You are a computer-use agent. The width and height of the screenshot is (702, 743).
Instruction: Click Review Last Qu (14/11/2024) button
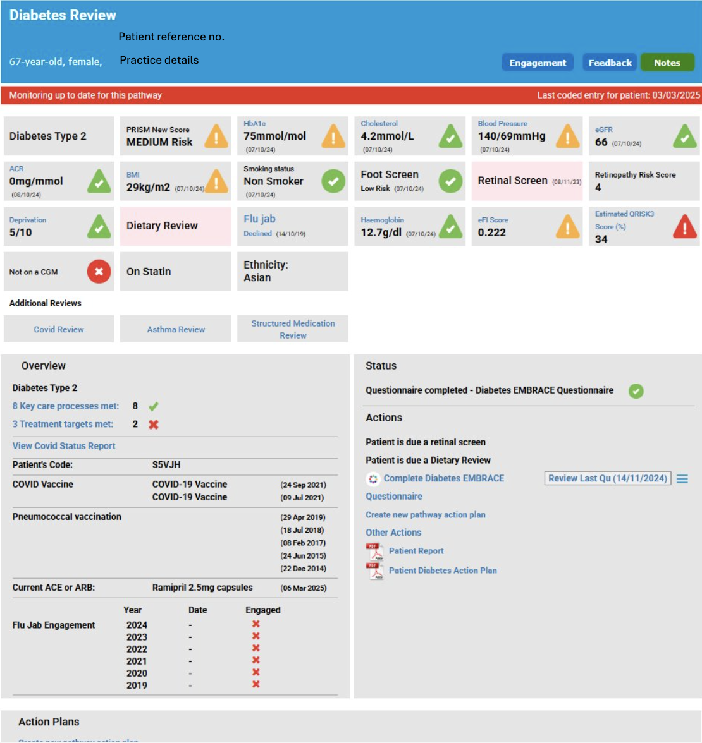608,479
